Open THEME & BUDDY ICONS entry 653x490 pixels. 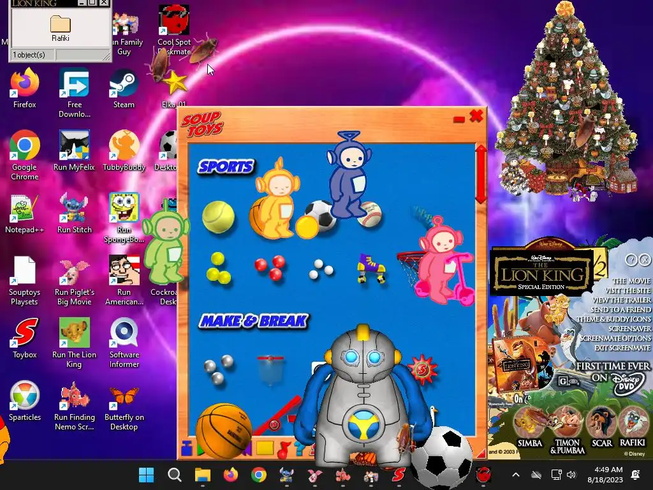click(614, 319)
